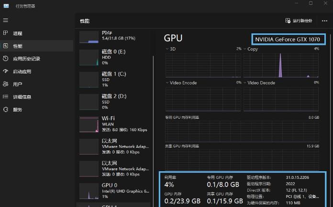Switch to the 性能 tab

click(x=37, y=46)
